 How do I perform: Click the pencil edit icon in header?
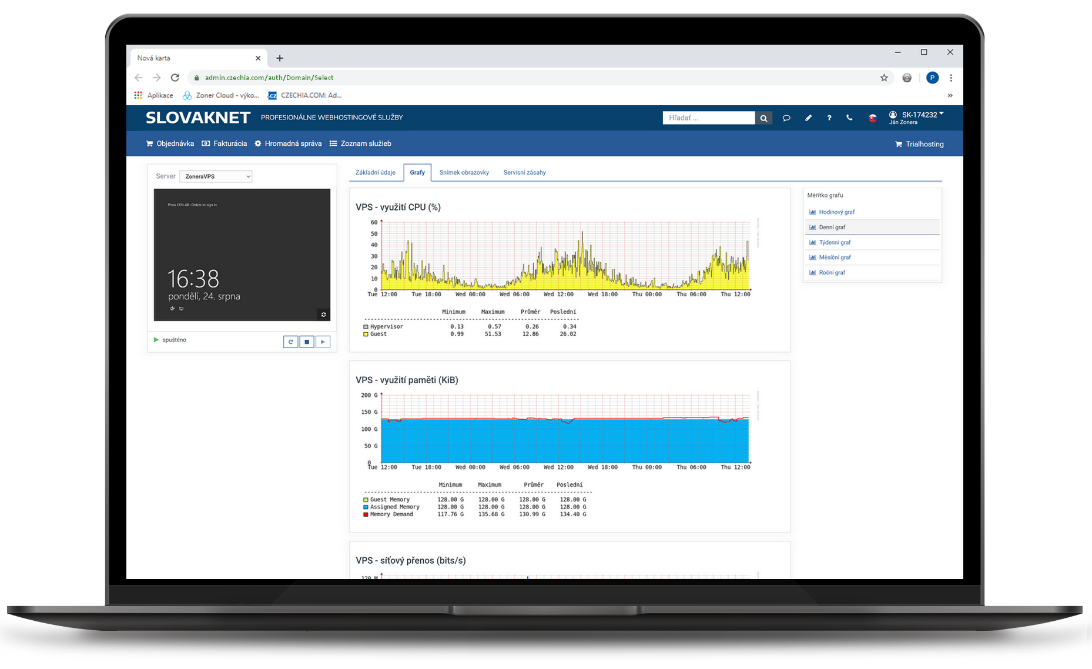[x=808, y=118]
